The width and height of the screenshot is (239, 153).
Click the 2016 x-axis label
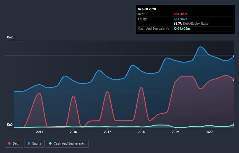(x=73, y=132)
